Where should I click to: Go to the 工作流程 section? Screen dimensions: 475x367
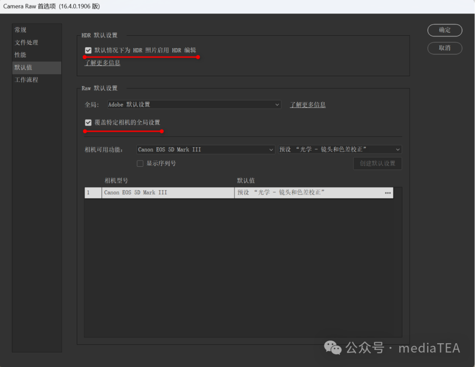coord(37,80)
